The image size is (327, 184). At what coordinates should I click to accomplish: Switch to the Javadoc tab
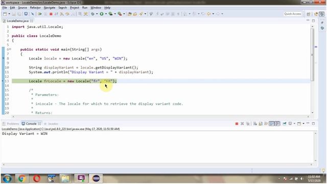(x=51, y=124)
